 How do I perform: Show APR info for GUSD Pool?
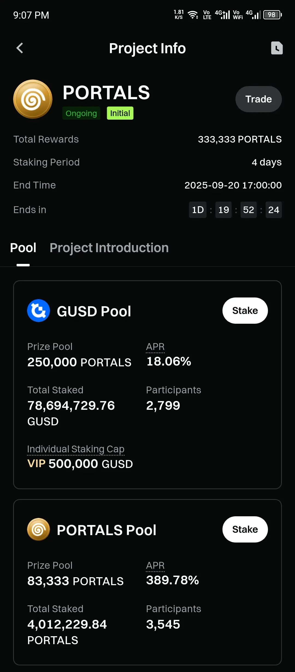point(155,347)
